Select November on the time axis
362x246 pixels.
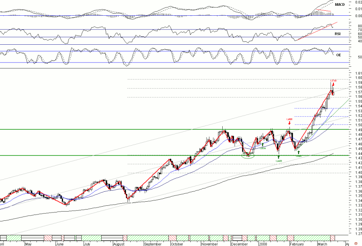(x=210, y=244)
